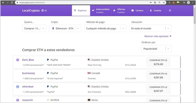Click the PayPal icon in Dark_Blue row
The width and height of the screenshot is (196, 103).
click(x=48, y=60)
